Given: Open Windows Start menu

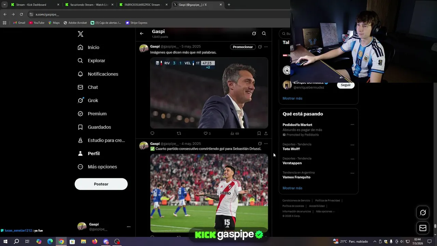Looking at the screenshot, I should coord(5,242).
